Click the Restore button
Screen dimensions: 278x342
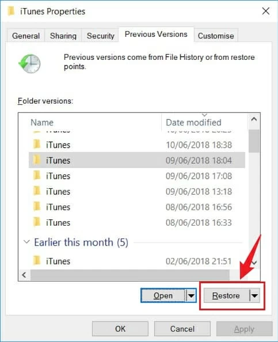(x=226, y=295)
